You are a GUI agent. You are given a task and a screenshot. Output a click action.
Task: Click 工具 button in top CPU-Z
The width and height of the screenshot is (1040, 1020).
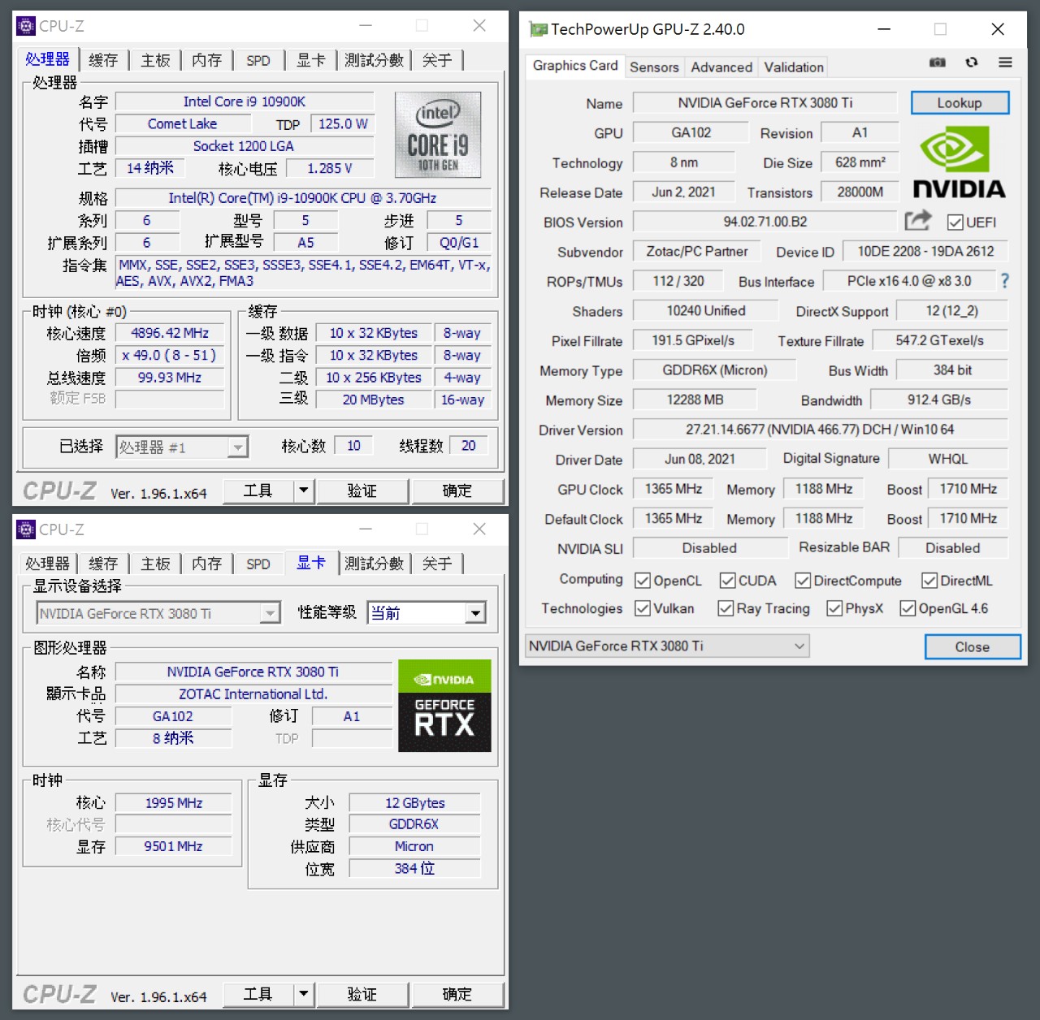[258, 491]
